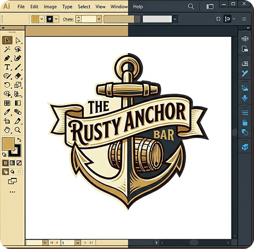Choose the Eyedropper tool
Screen dimensions: 254x249
[x=7, y=112]
